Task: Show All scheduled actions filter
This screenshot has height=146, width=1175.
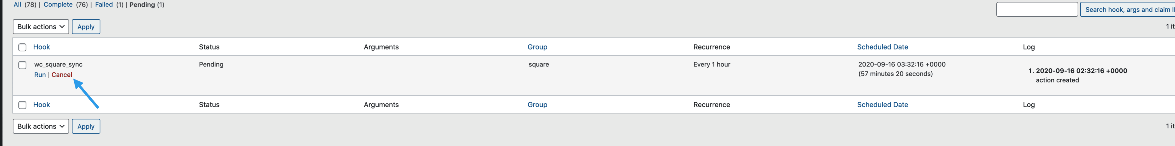Action: (x=17, y=5)
